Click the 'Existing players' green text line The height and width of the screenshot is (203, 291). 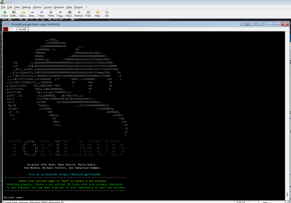coord(65,184)
